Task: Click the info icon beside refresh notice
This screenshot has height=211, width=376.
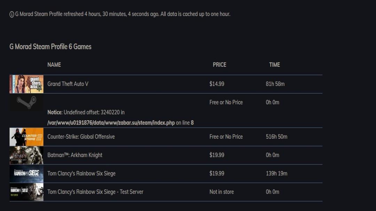Action: point(11,14)
